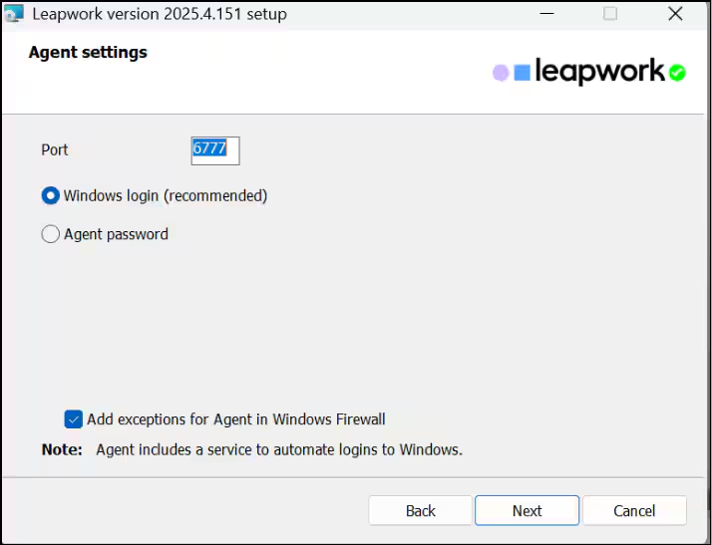The height and width of the screenshot is (545, 712).
Task: Uncheck the Windows Firewall exceptions checkbox
Action: point(73,419)
